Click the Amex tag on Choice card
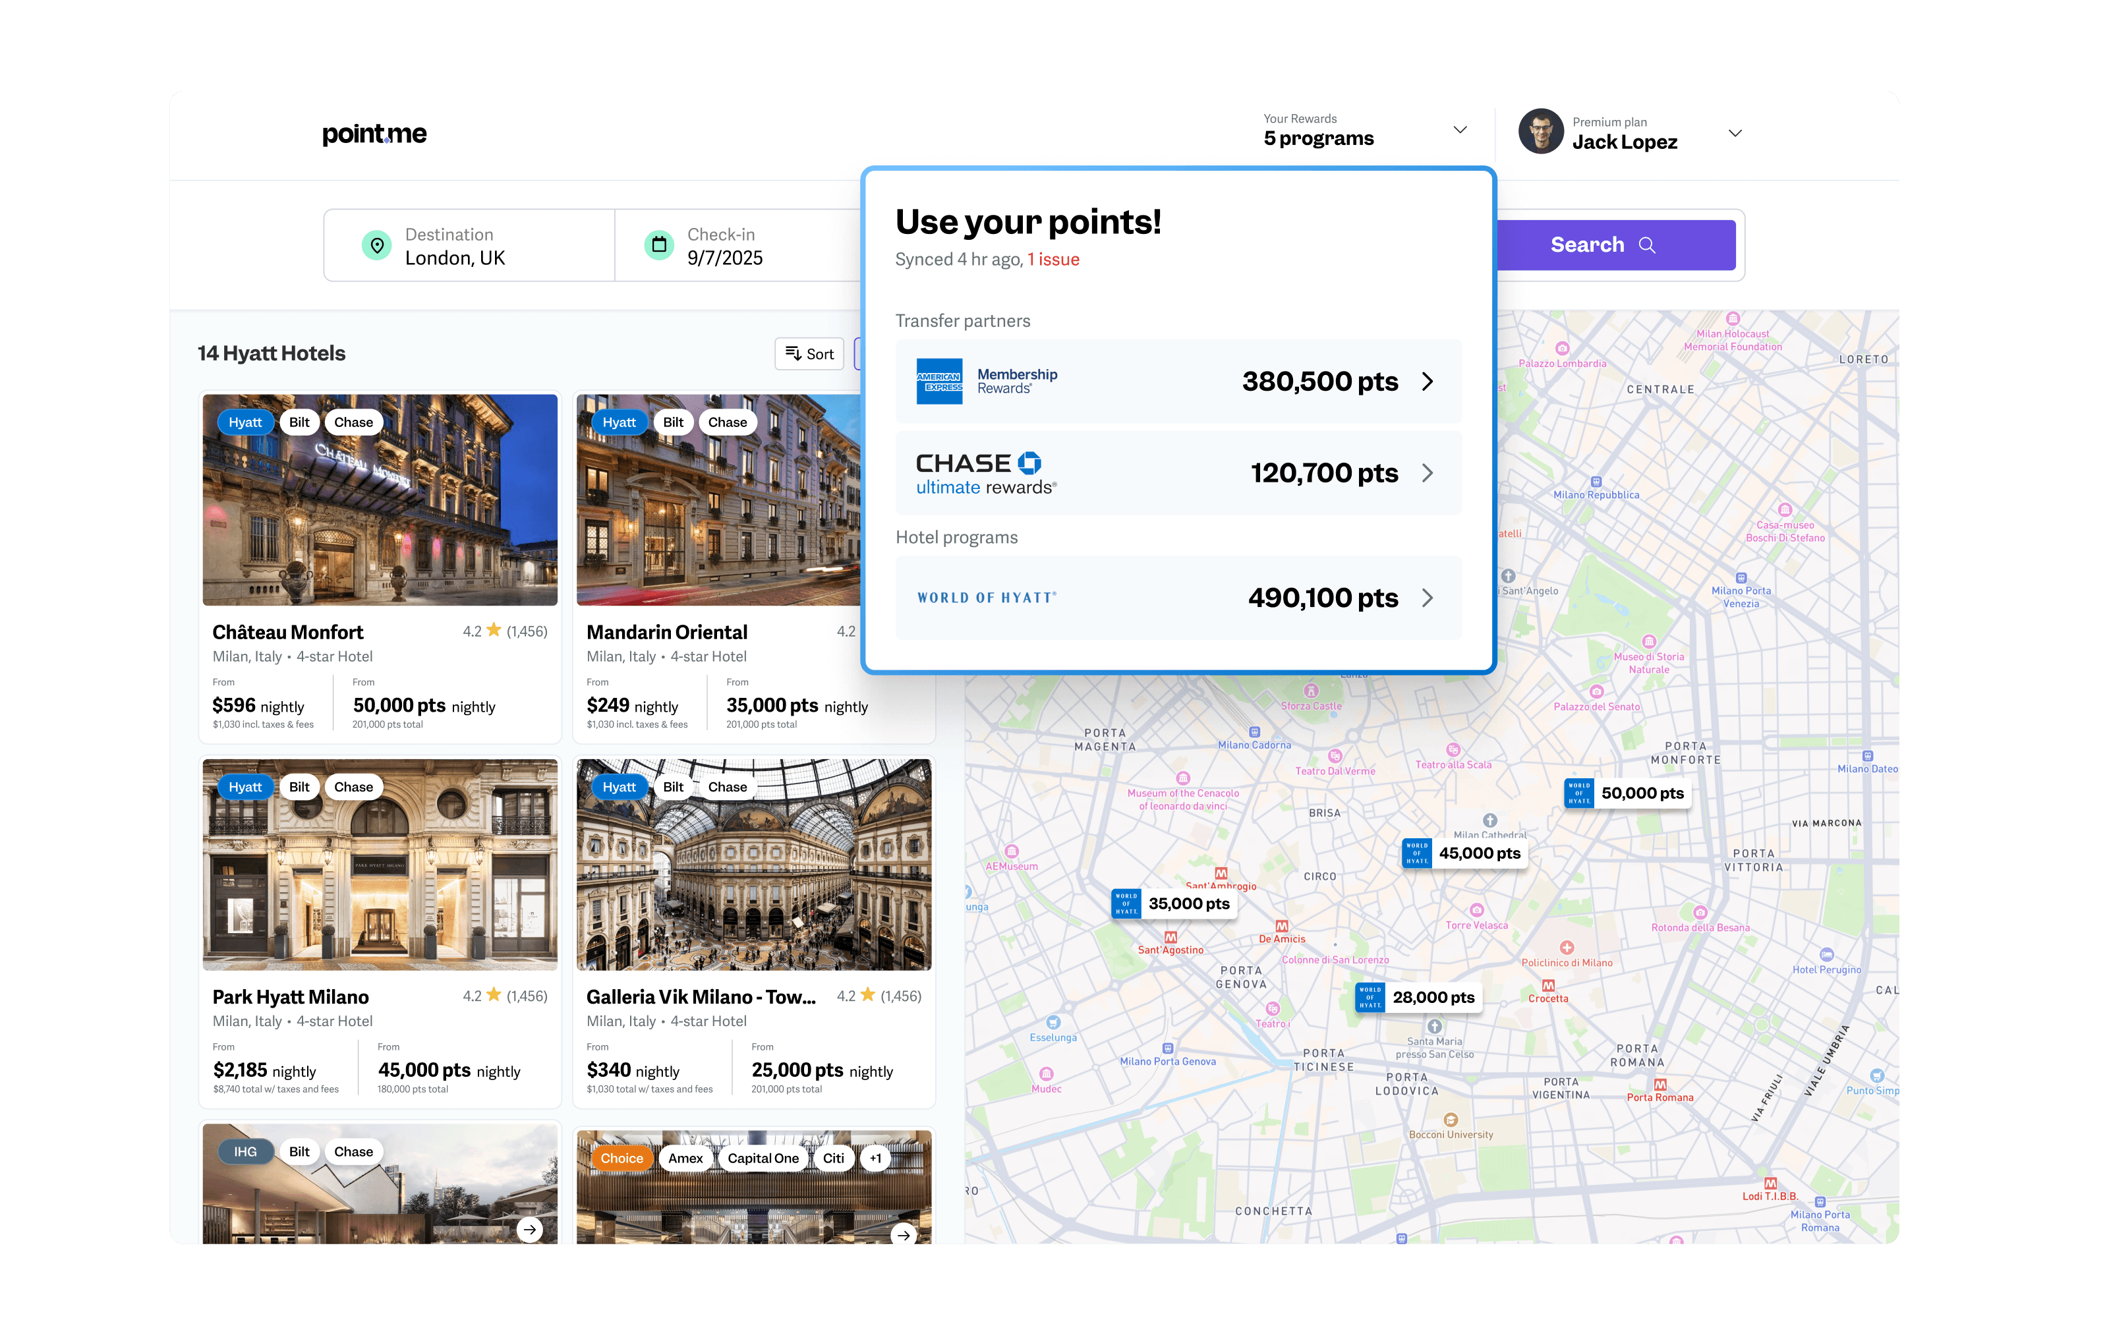Viewport: 2109px width, 1318px height. [x=685, y=1158]
